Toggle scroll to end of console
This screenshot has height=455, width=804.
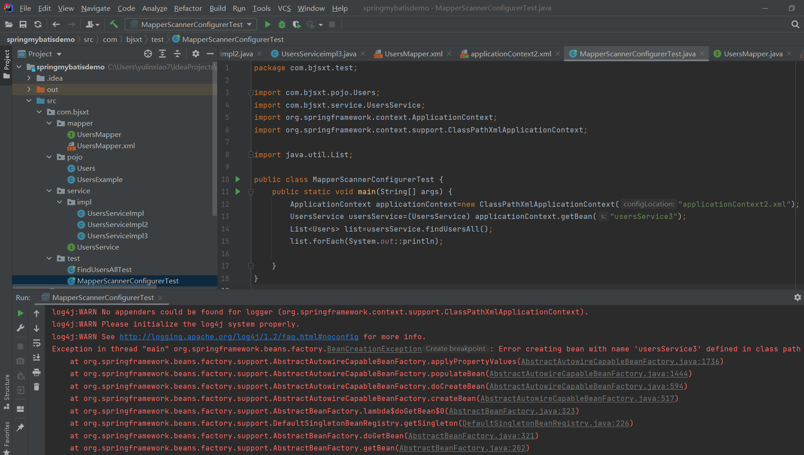click(x=37, y=357)
